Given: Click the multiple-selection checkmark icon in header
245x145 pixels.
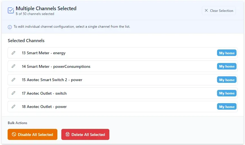Looking at the screenshot, I should pyautogui.click(x=11, y=10).
